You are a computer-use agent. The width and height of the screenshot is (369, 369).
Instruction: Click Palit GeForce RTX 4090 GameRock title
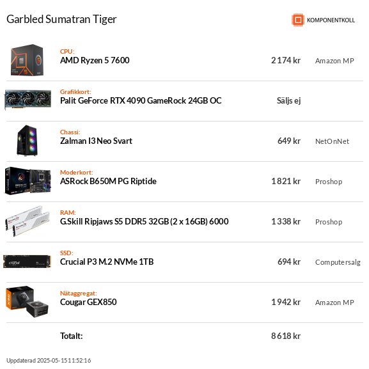[141, 100]
